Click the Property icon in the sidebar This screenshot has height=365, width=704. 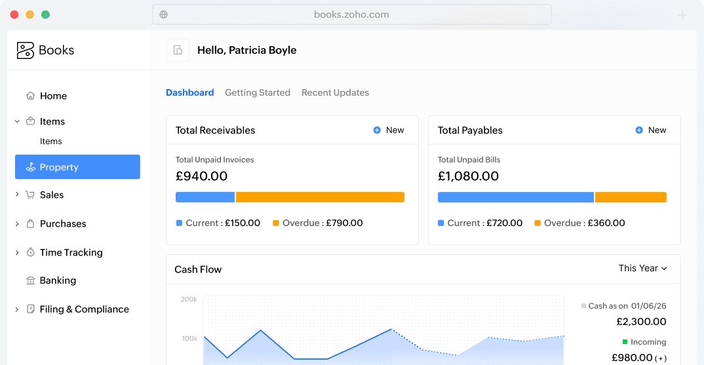[x=31, y=167]
